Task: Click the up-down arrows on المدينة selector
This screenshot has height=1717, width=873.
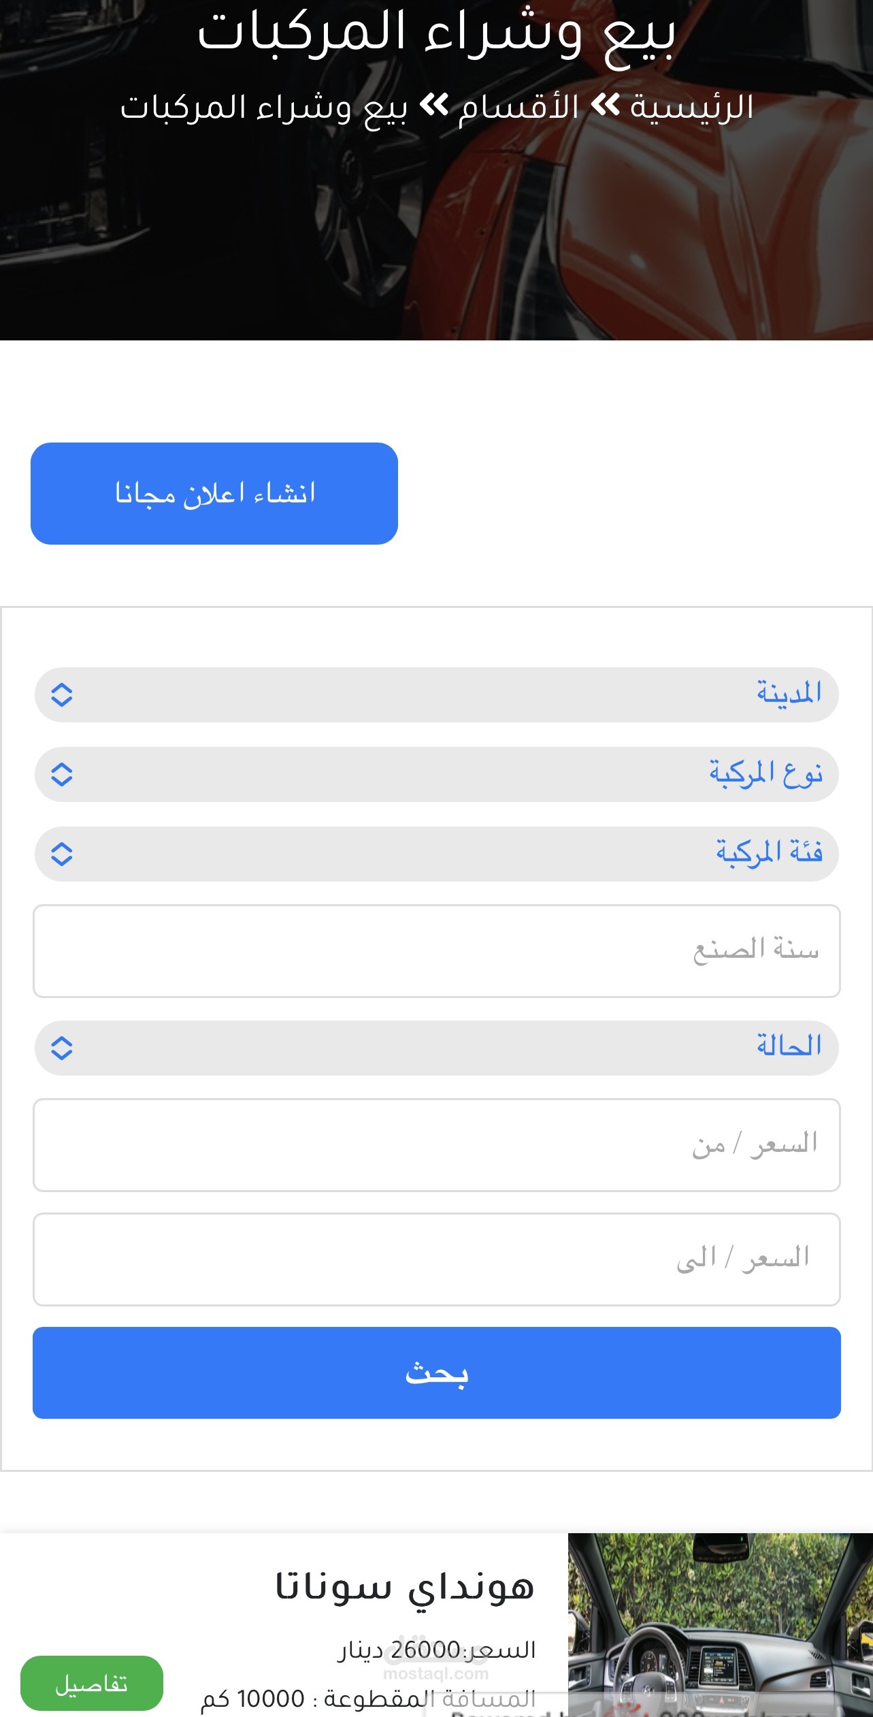Action: point(62,694)
